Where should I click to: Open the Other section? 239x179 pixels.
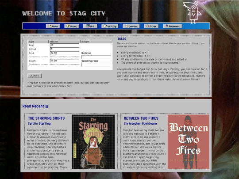[151, 26]
